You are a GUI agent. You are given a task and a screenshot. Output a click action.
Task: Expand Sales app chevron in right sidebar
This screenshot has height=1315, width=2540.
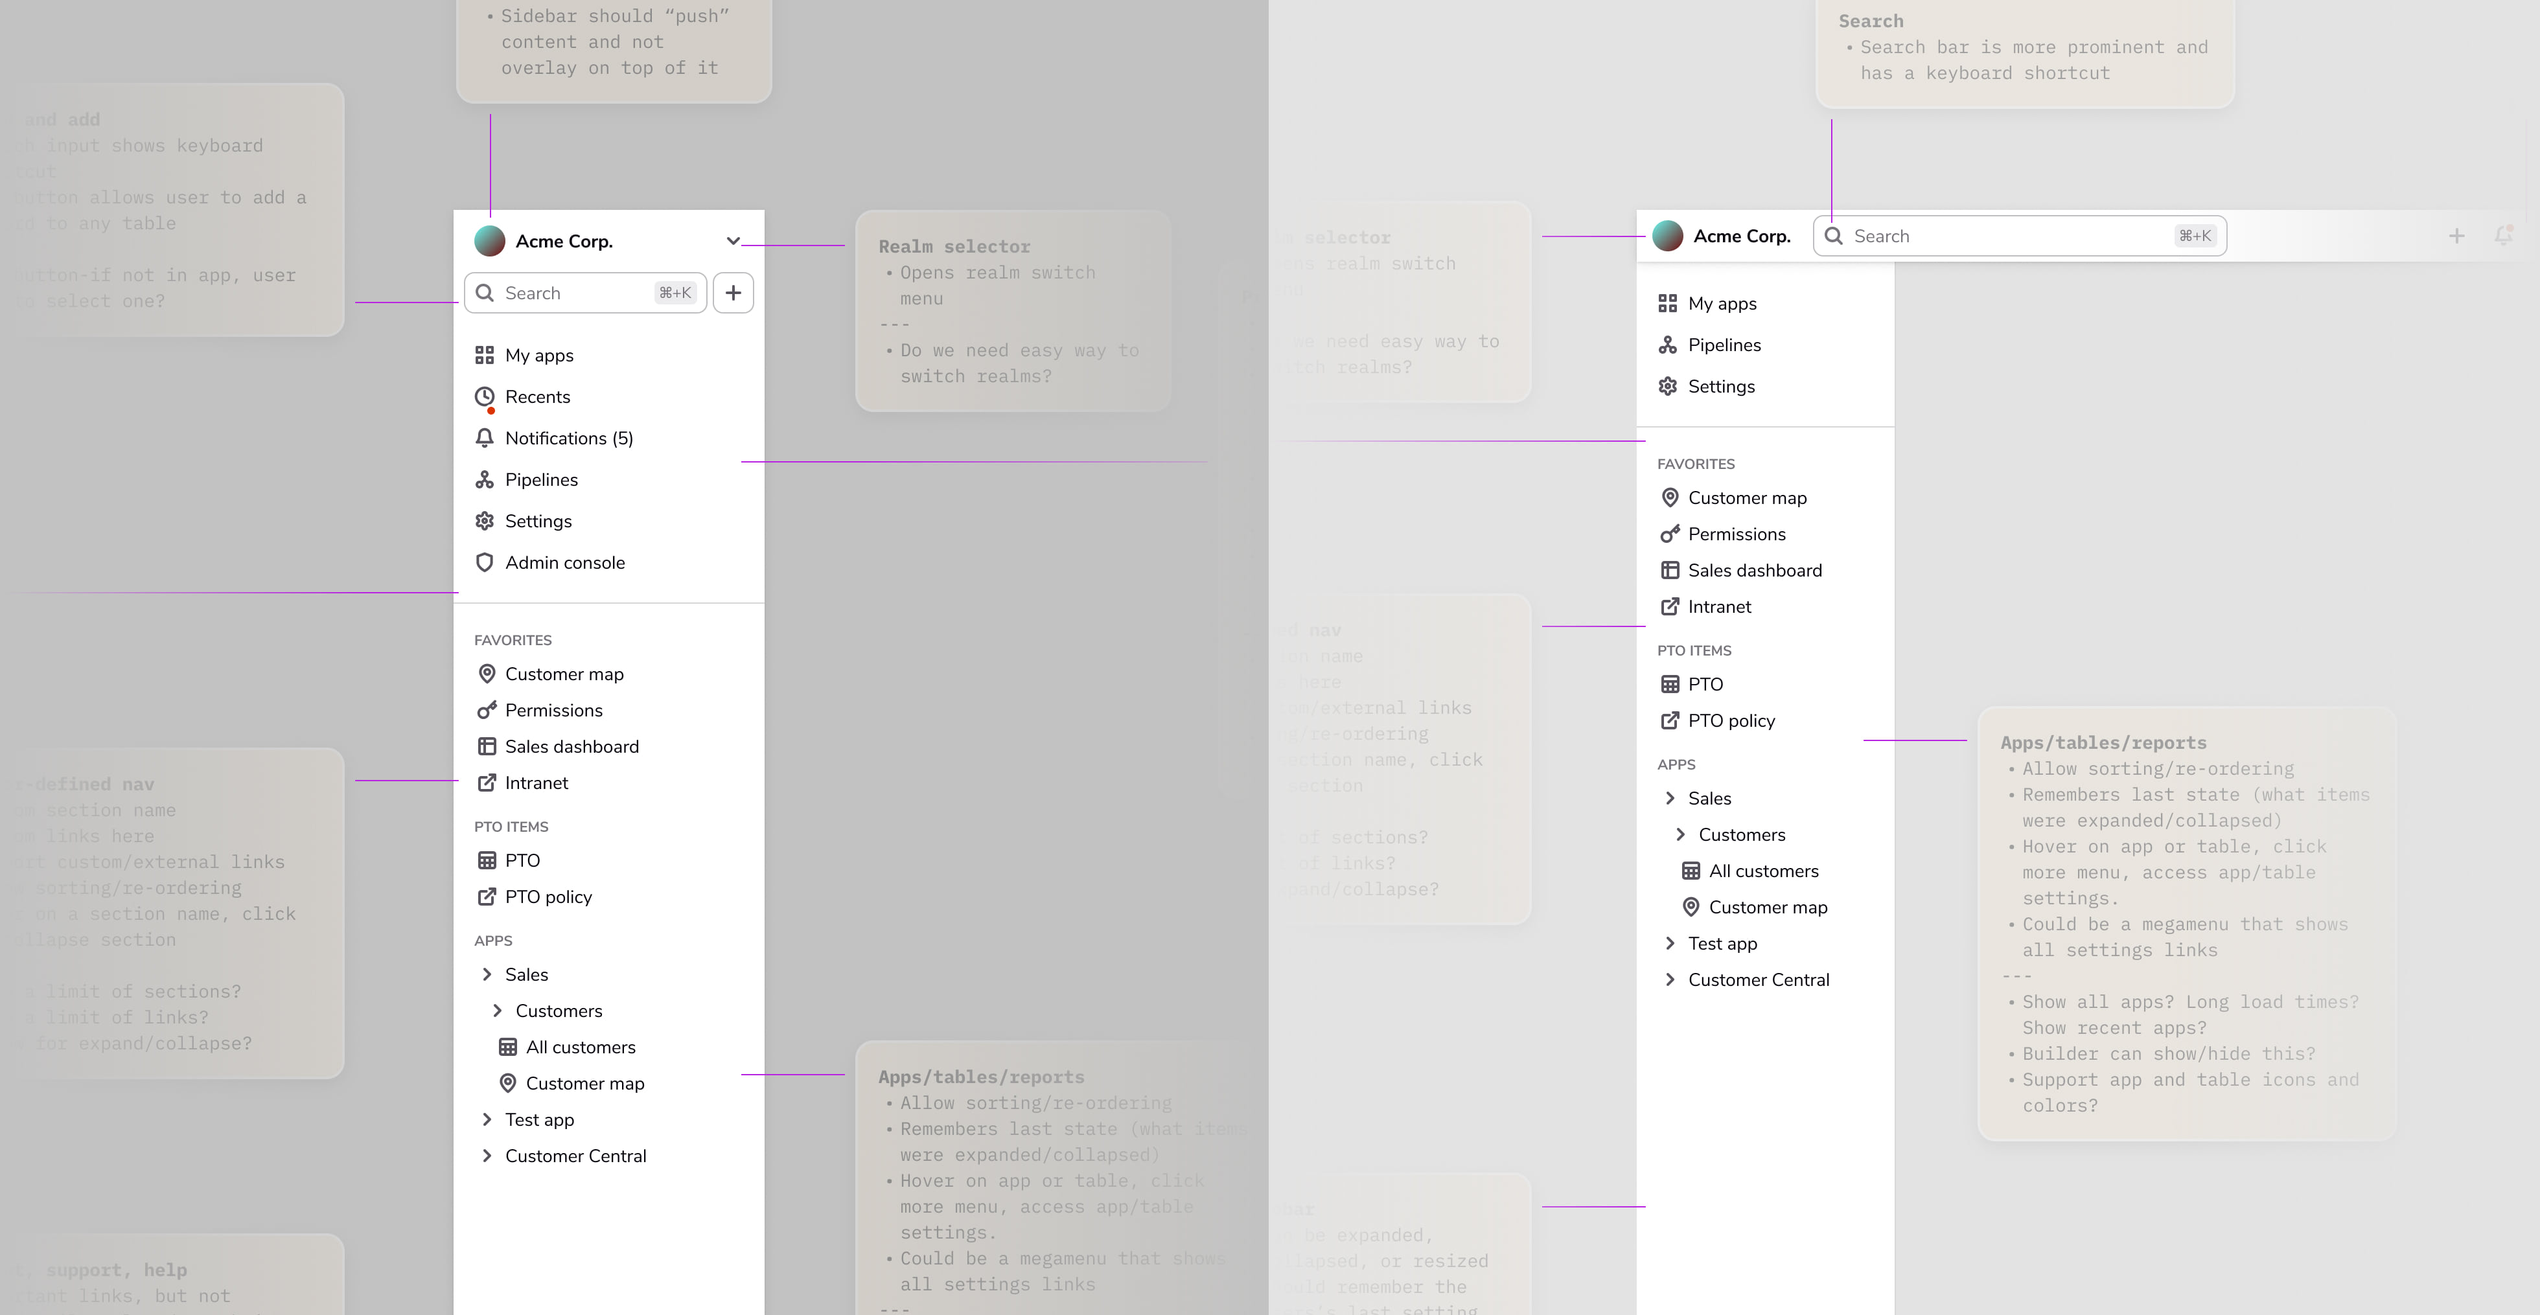point(1669,799)
